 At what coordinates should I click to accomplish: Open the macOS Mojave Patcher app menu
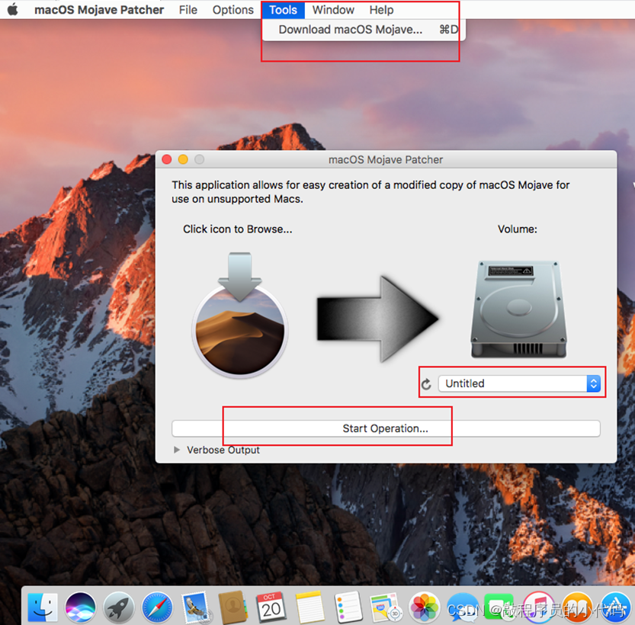point(99,10)
